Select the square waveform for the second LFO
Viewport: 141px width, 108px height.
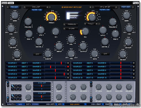click(x=16, y=99)
